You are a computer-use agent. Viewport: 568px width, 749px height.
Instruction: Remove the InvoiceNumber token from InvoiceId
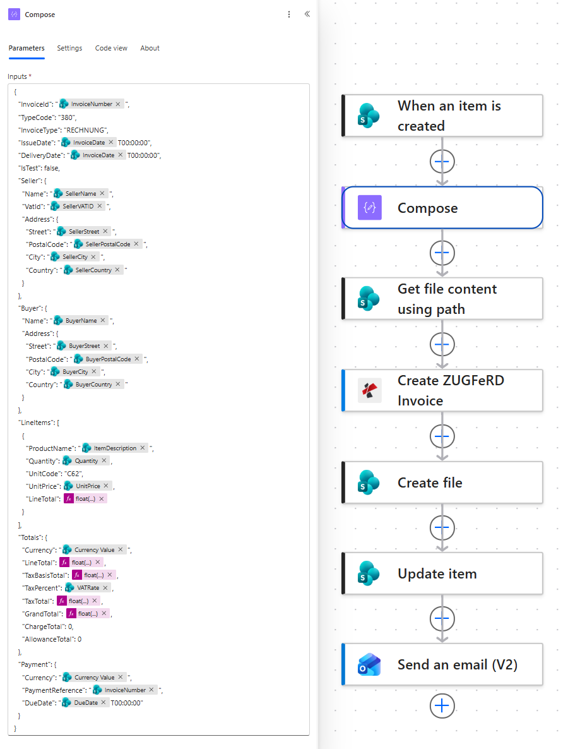pos(118,104)
